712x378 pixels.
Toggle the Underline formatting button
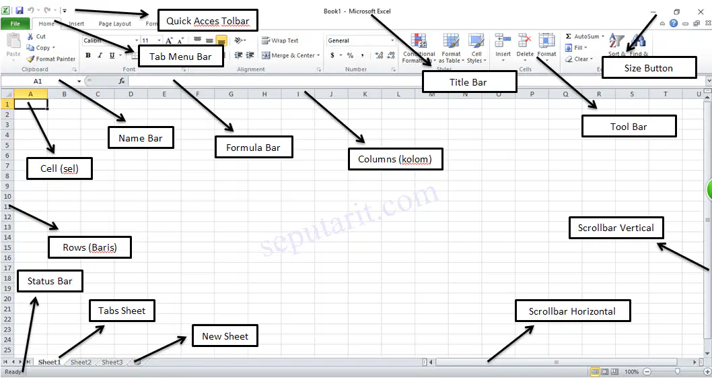click(112, 55)
